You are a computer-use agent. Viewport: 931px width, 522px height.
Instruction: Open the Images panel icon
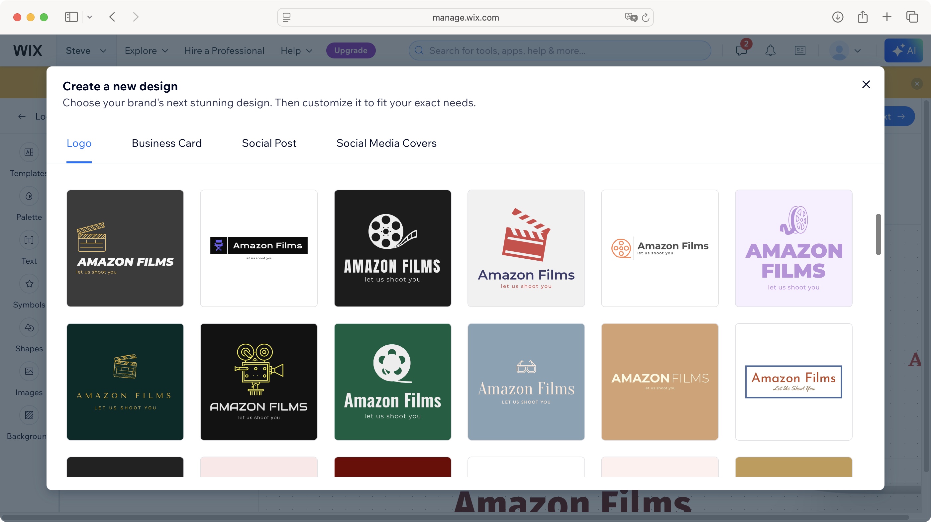point(29,371)
